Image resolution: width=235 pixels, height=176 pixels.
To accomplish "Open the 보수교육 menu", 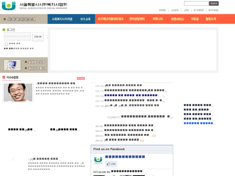I will 85,19.
